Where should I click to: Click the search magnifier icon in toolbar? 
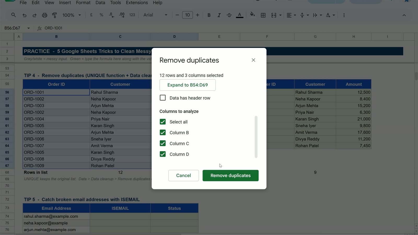[x=14, y=15]
